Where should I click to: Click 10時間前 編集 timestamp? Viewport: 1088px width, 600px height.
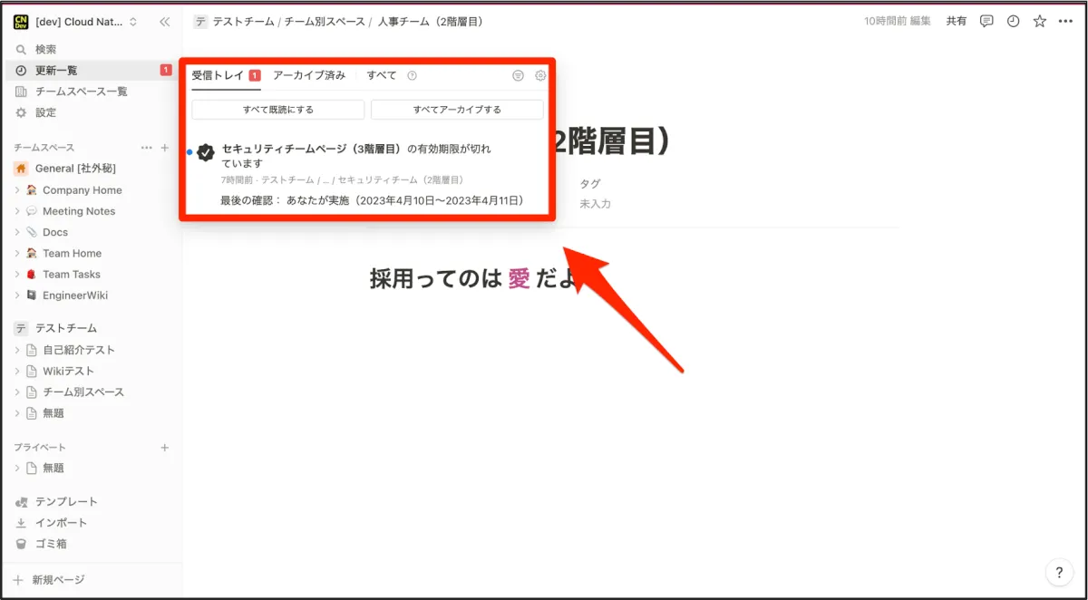tap(897, 22)
